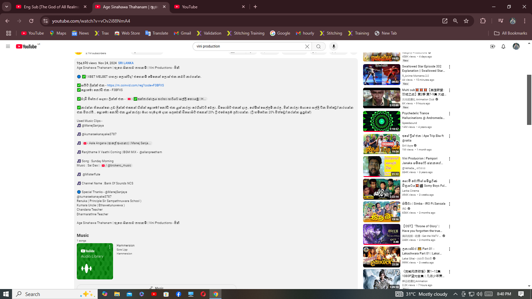This screenshot has height=299, width=532.
Task: Open the Vini Producrion Pampori video thumbnail
Action: click(382, 166)
